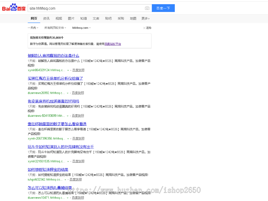Image resolution: width=268 pixels, height=201 pixels.
Task: Open 百度快照 for xymh321551535 result
Action: [78, 161]
